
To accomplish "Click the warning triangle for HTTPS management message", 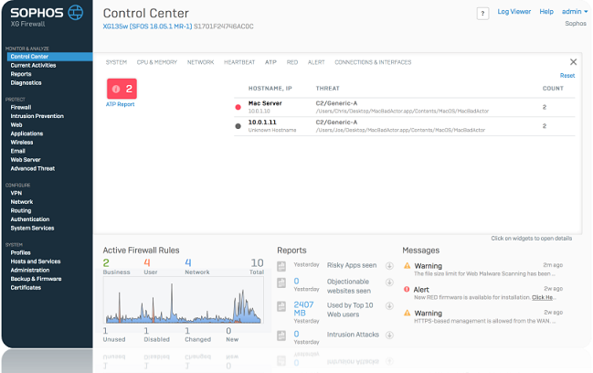I will pos(407,313).
